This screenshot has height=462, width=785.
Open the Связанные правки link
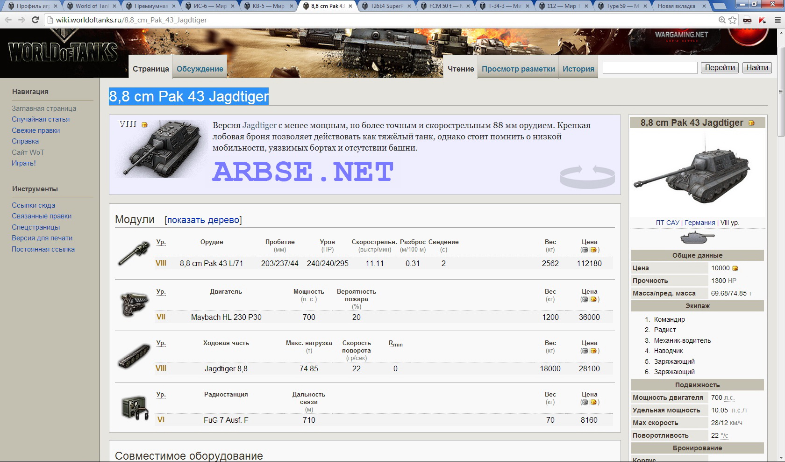point(42,216)
